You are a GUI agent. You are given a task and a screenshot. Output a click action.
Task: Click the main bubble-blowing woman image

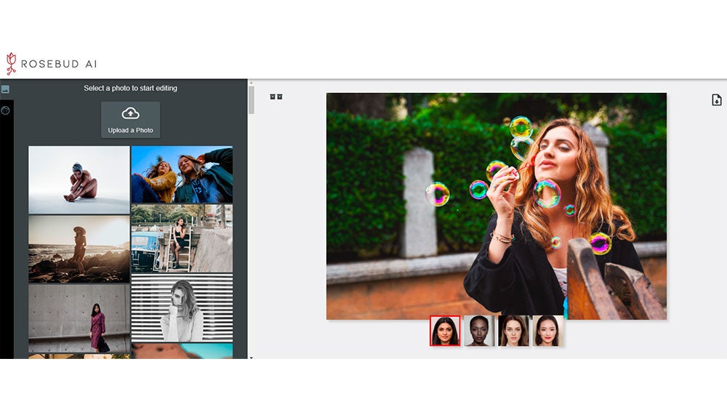[496, 206]
